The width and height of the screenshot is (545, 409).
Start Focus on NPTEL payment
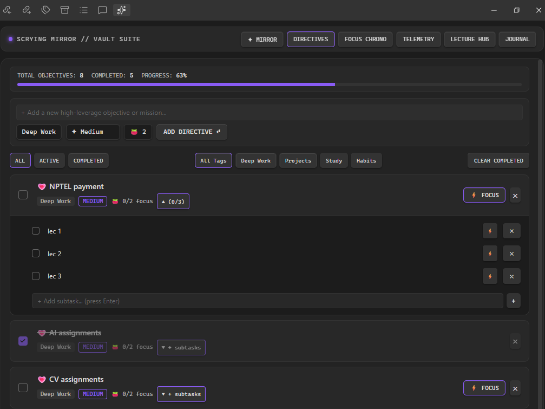point(484,195)
